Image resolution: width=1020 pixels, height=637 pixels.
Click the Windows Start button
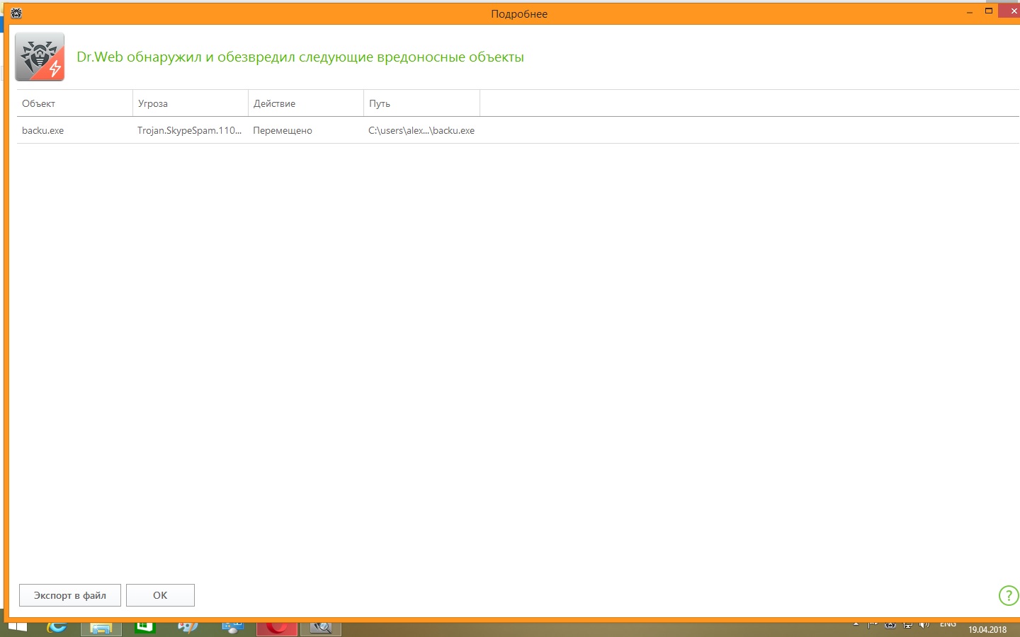coord(17,628)
